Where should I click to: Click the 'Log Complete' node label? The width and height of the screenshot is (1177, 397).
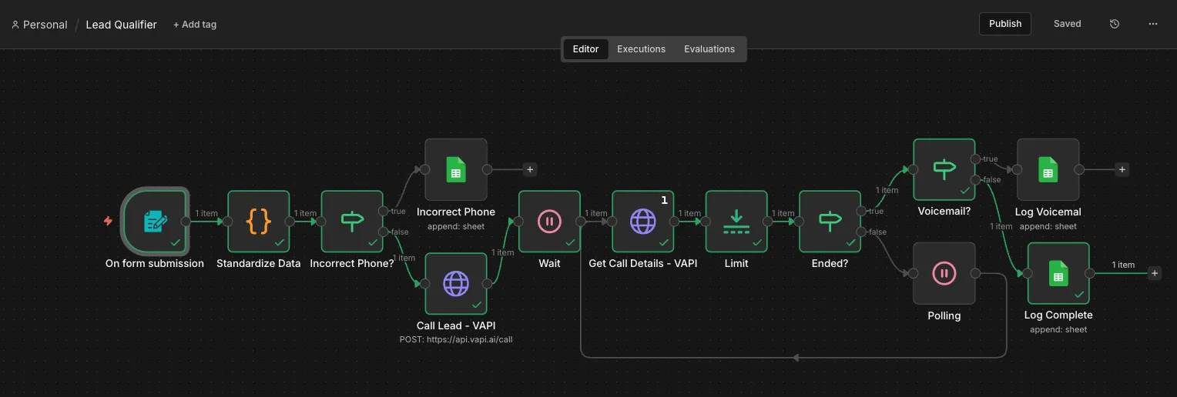[1058, 315]
